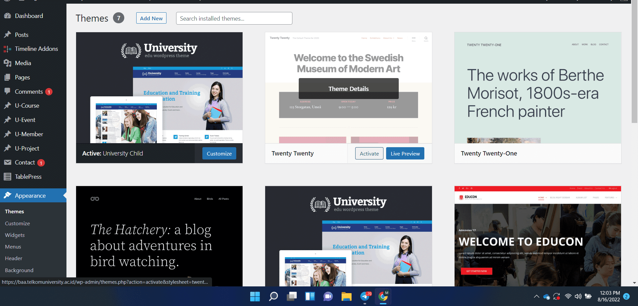Click the OneDrive cloud tray icon
The image size is (638, 306).
coord(547,296)
